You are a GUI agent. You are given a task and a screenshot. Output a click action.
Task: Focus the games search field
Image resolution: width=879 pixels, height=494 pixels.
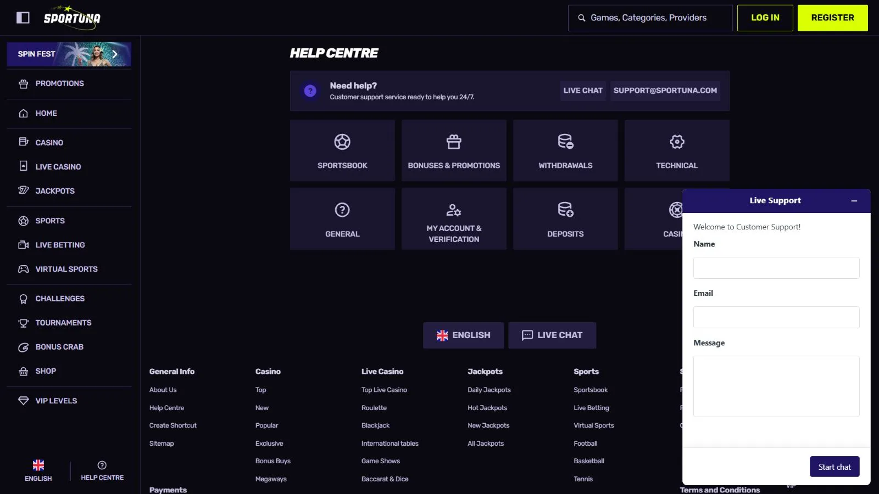[x=650, y=18]
